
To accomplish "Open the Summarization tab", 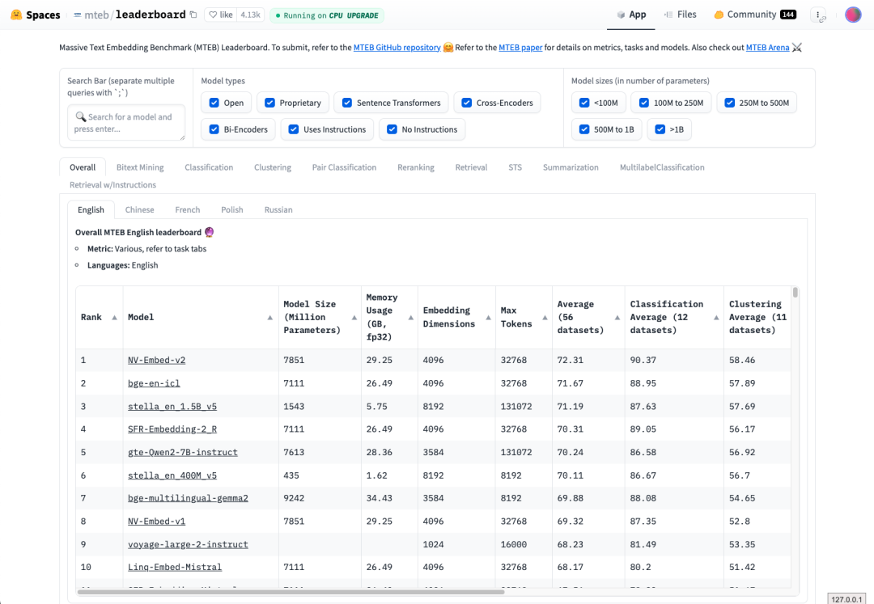I will [571, 167].
